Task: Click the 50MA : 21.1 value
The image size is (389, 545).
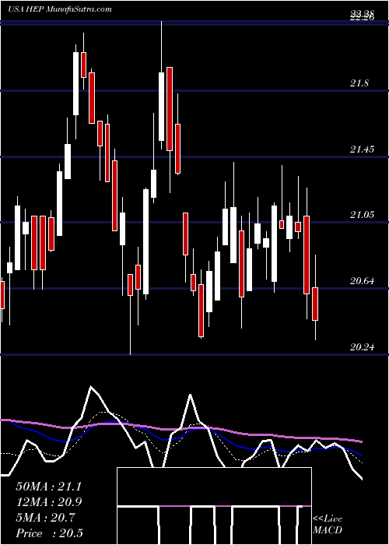Action: click(48, 487)
